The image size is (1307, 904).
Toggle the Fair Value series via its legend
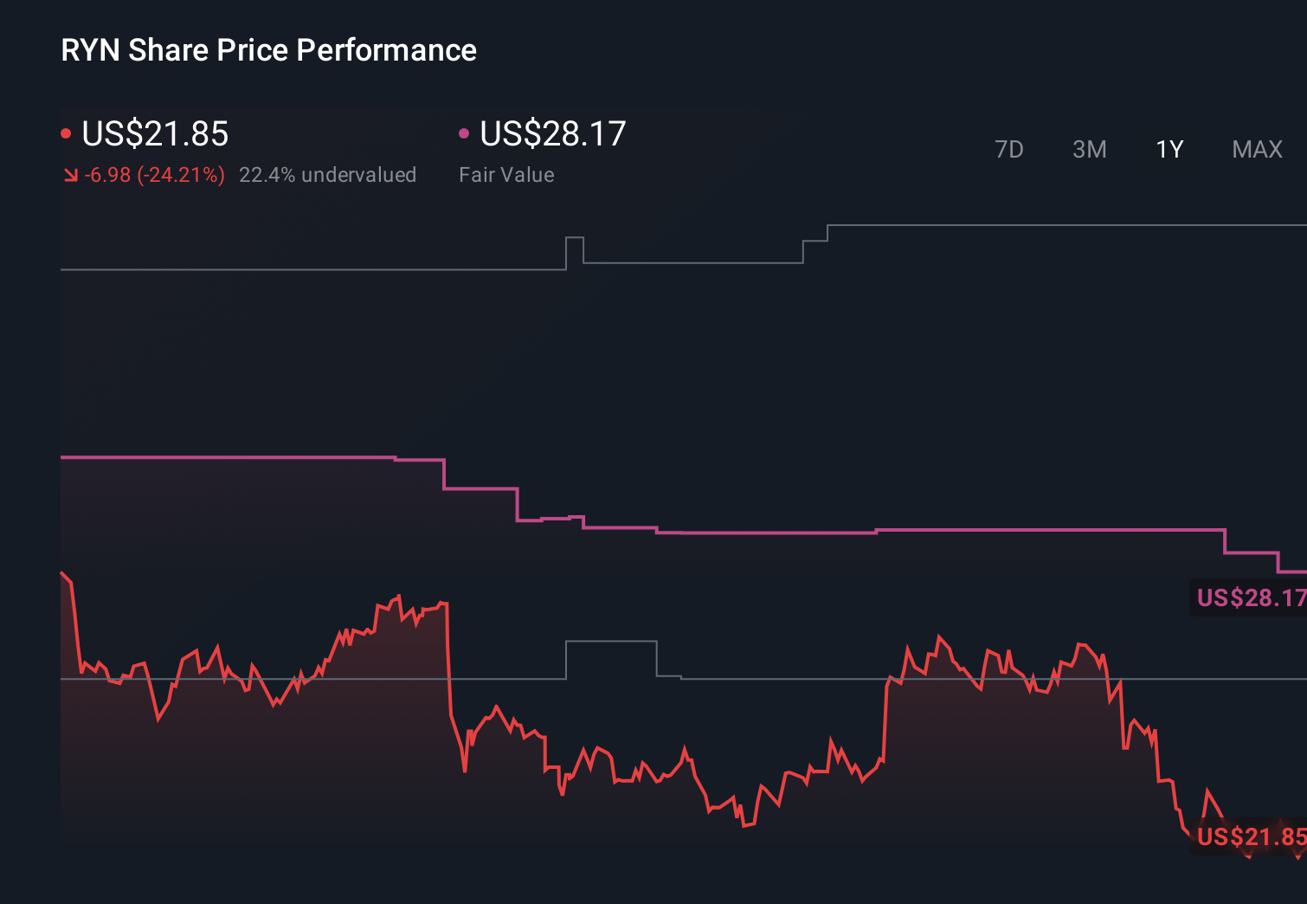(464, 132)
